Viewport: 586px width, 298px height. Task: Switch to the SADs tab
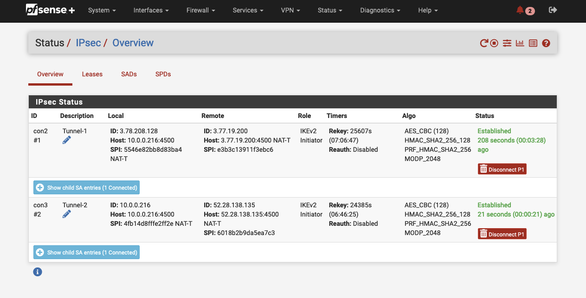pyautogui.click(x=129, y=74)
